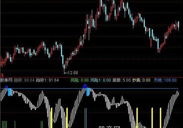Image resolution: width=183 pixels, height=128 pixels.
Task: Click the 股旁网 indicator name
Action: (6, 80)
